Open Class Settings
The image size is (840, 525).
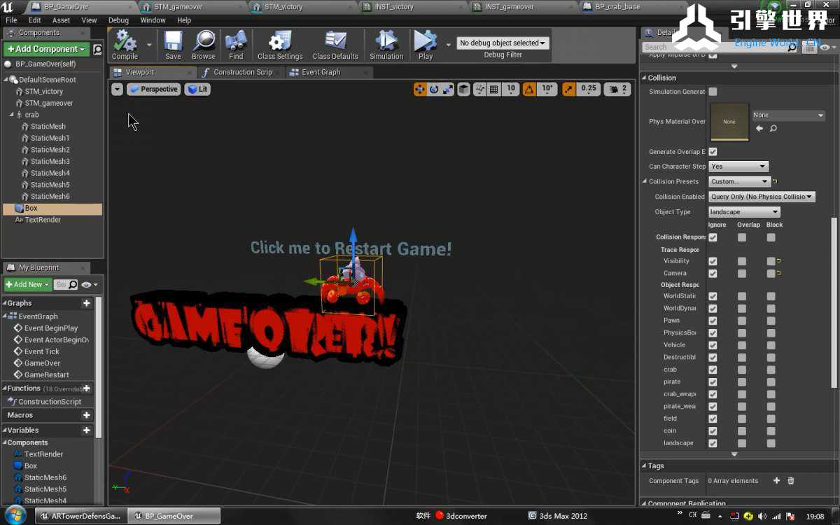(x=280, y=45)
